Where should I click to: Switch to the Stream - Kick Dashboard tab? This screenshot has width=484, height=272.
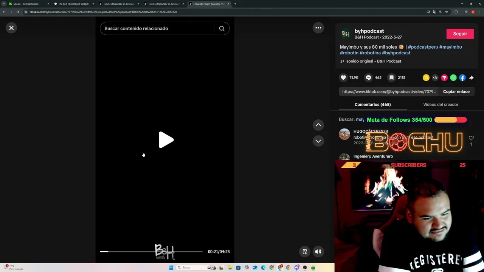pos(29,4)
